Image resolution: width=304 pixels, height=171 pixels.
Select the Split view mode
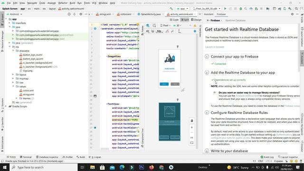click(x=185, y=20)
